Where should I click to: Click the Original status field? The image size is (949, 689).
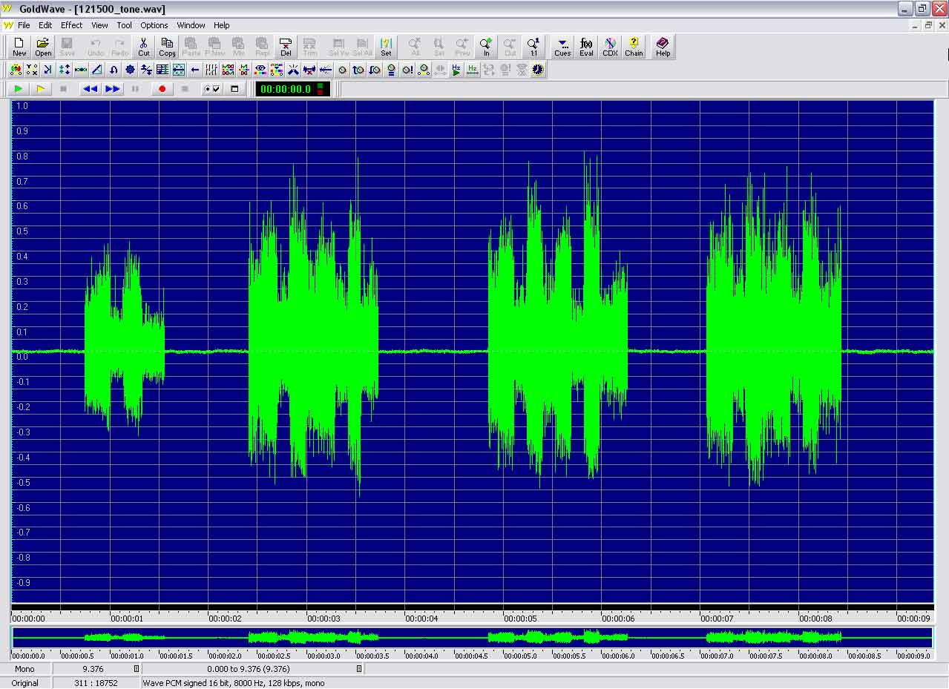tap(24, 683)
